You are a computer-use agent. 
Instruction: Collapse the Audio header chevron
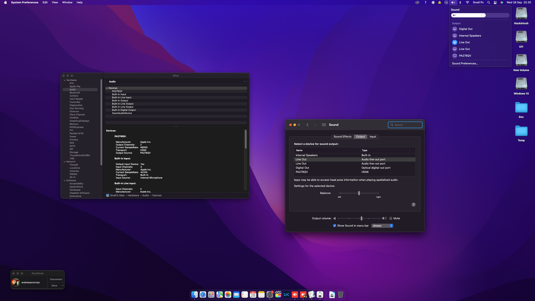point(245,82)
